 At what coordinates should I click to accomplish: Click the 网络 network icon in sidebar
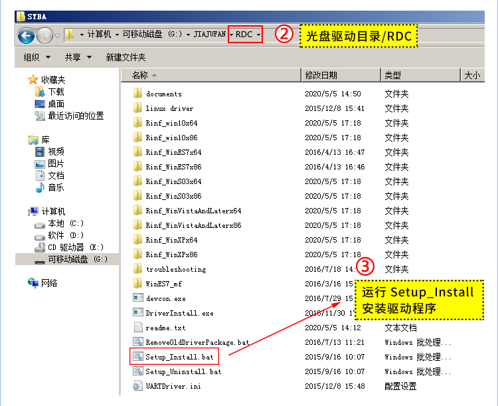pyautogui.click(x=34, y=283)
